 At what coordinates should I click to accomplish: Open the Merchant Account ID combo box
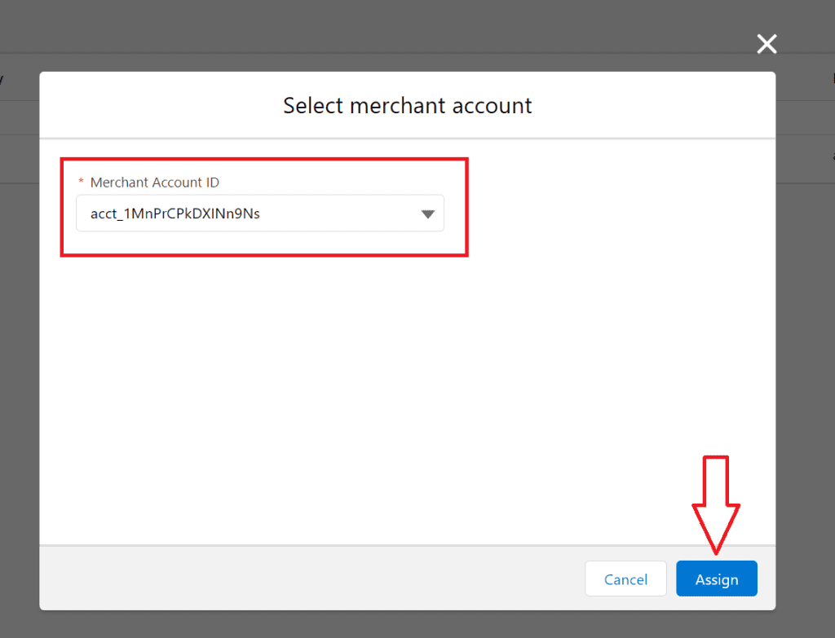click(x=260, y=213)
